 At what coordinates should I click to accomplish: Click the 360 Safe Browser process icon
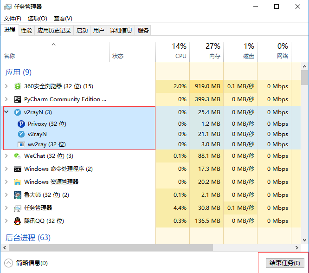(18, 86)
